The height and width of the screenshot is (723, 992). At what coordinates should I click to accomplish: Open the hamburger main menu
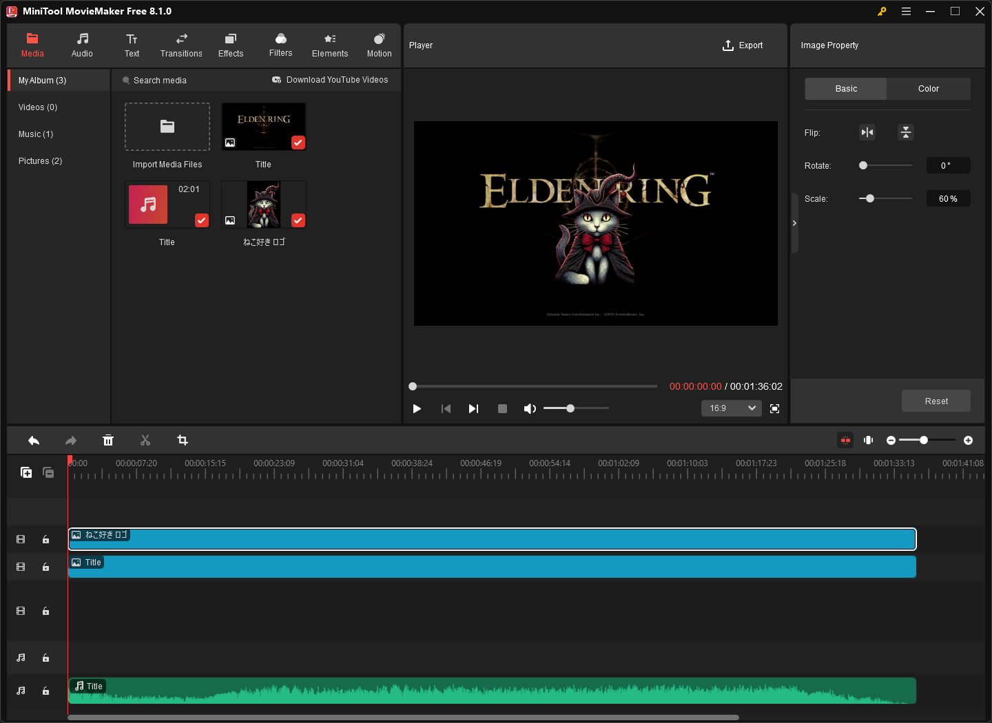point(906,11)
